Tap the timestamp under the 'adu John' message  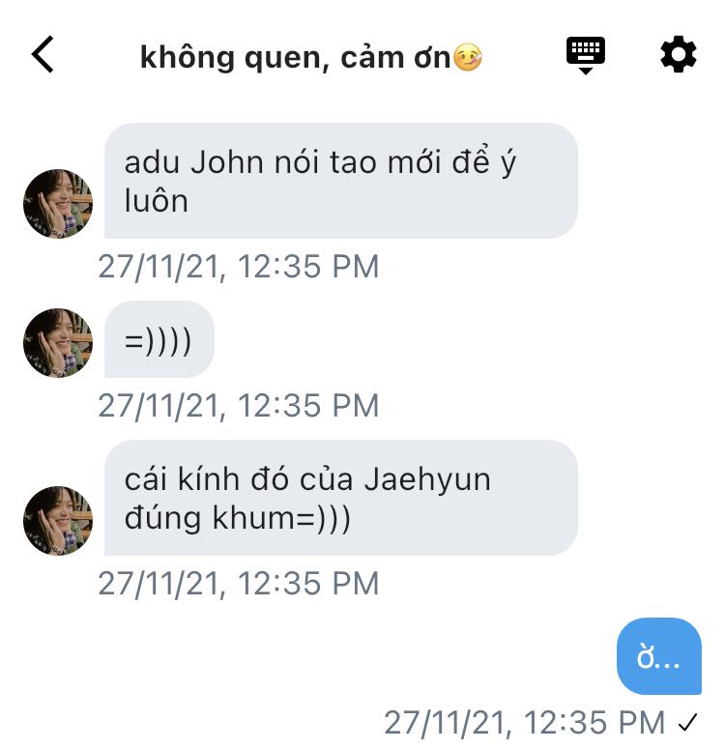tap(239, 267)
